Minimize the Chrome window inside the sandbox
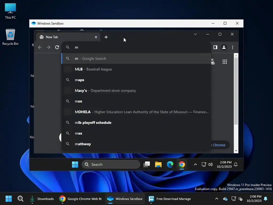Viewport: 273px width, 205px height. coord(207,34)
